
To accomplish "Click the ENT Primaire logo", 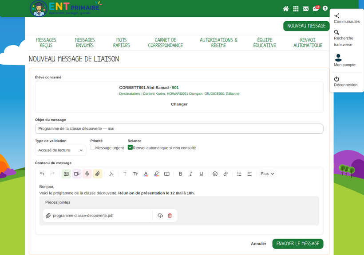I will pyautogui.click(x=66, y=8).
